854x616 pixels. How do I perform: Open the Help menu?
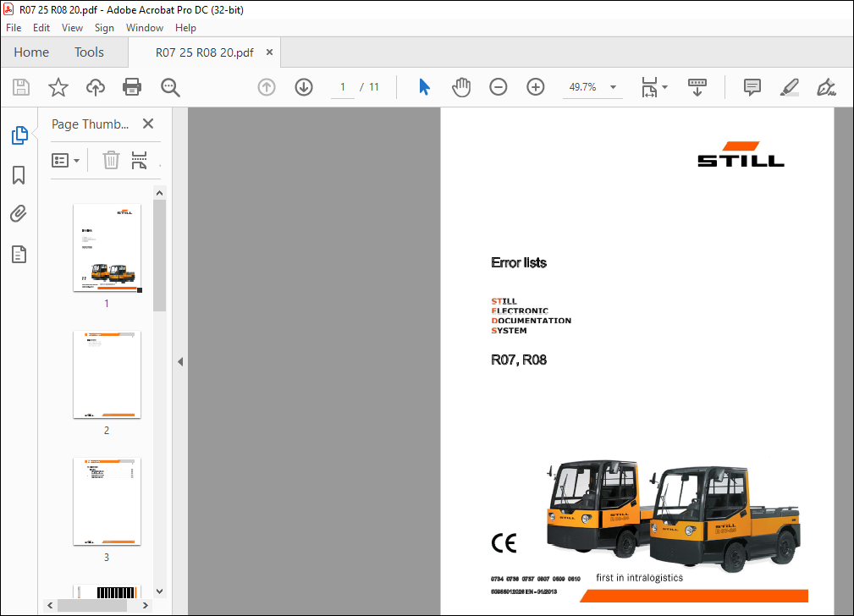[x=185, y=28]
